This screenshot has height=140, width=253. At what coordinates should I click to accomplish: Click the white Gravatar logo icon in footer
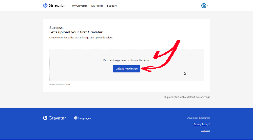(45, 118)
